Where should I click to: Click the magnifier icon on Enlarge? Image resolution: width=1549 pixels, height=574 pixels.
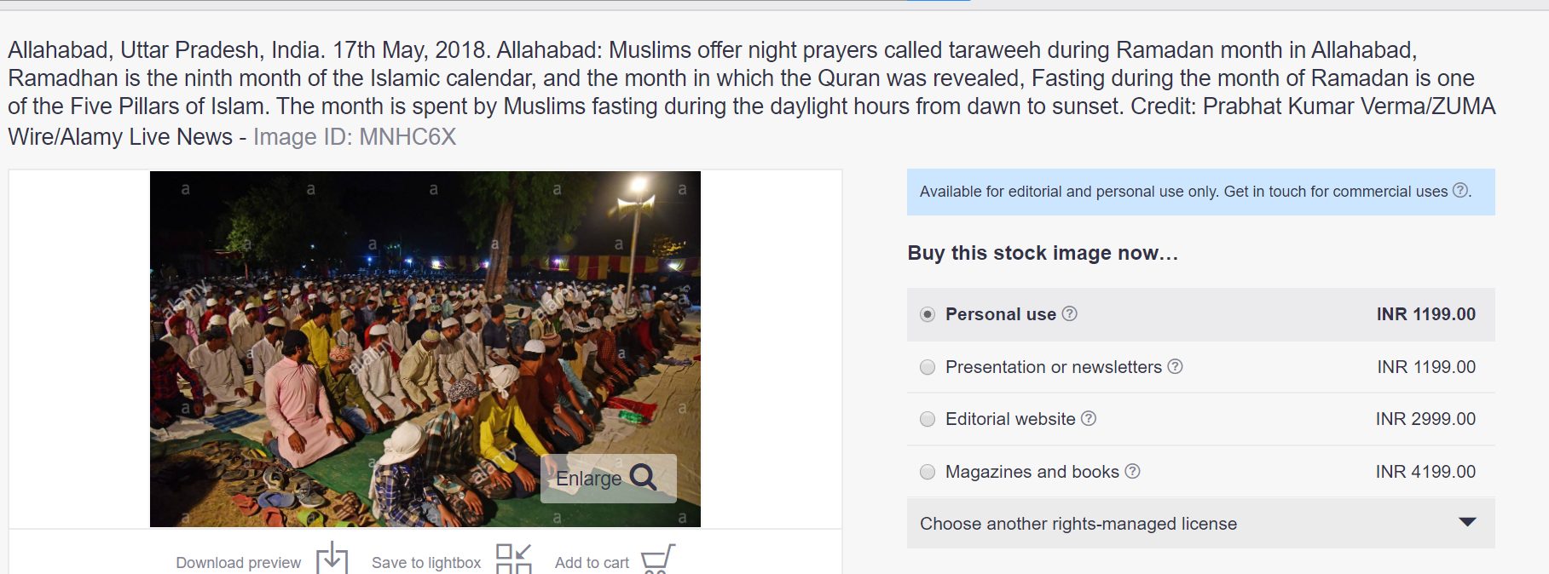(x=643, y=477)
